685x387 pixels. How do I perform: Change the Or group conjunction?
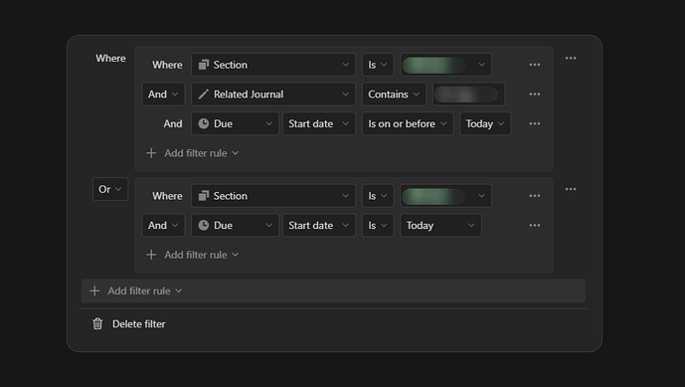110,189
